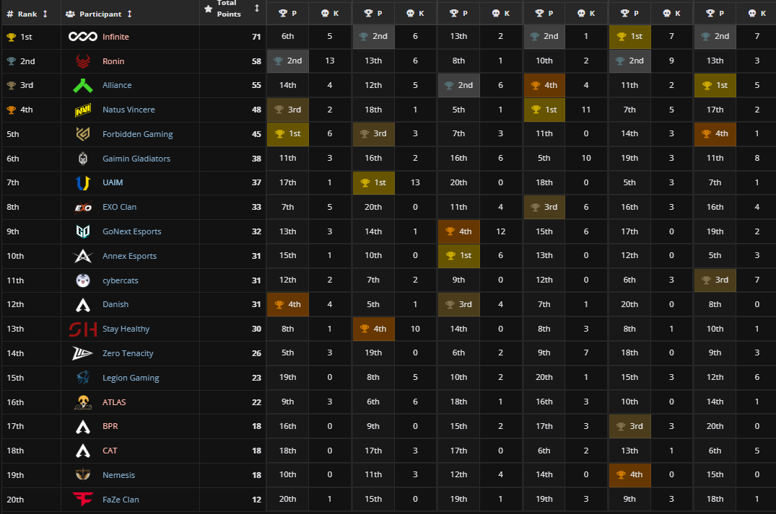Open the Zero Tenacity team link

pos(128,353)
